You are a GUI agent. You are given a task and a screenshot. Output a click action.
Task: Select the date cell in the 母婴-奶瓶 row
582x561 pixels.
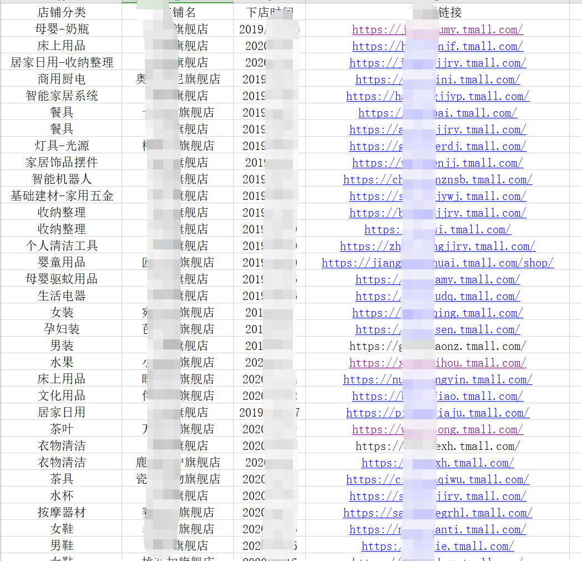269,29
